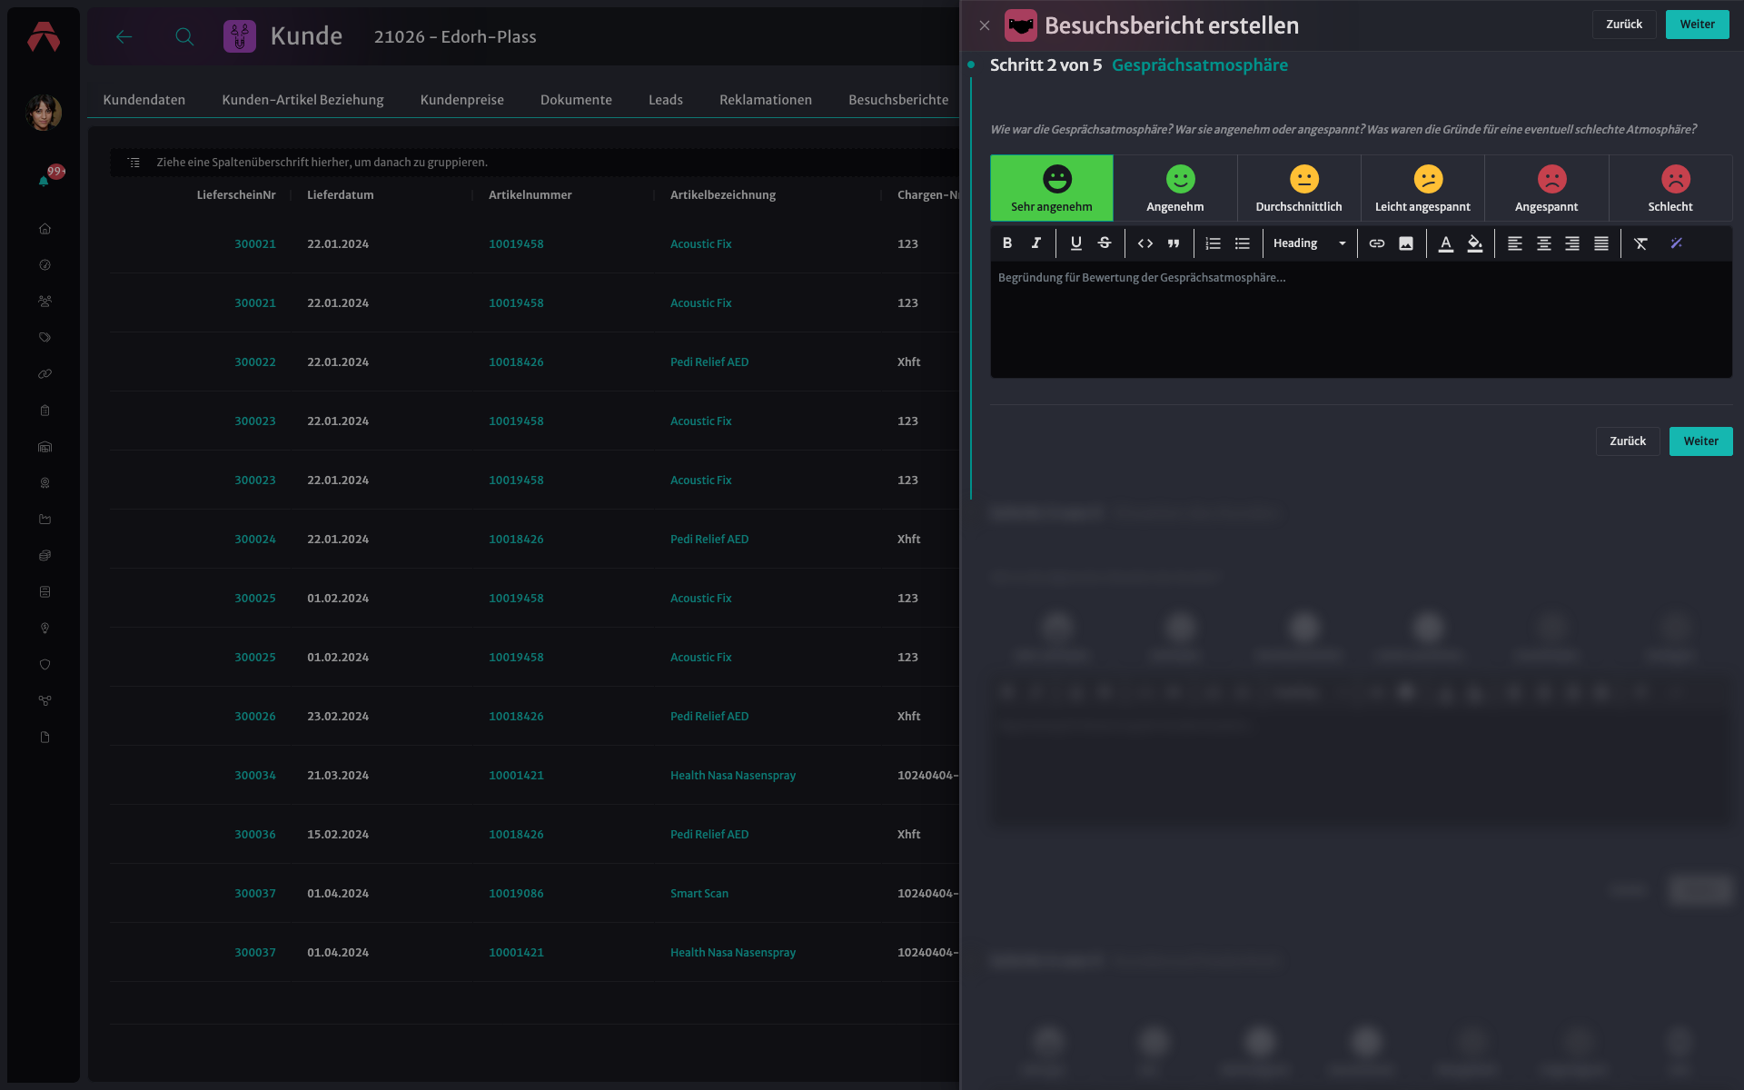Select the 'Leicht angespannt' rating

(1422, 188)
